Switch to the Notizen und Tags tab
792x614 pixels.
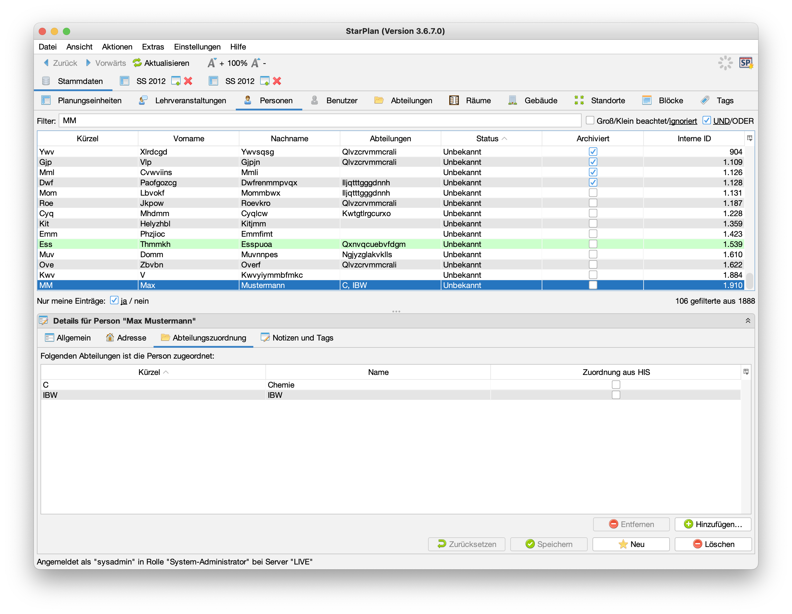[297, 338]
